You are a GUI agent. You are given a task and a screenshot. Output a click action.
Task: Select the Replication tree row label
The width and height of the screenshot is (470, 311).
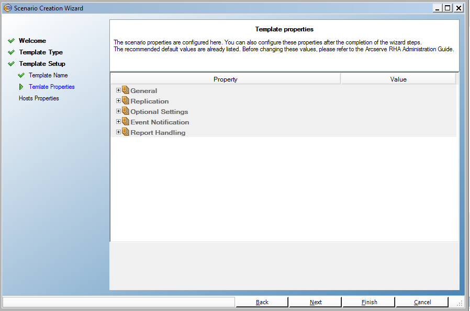[x=150, y=101]
